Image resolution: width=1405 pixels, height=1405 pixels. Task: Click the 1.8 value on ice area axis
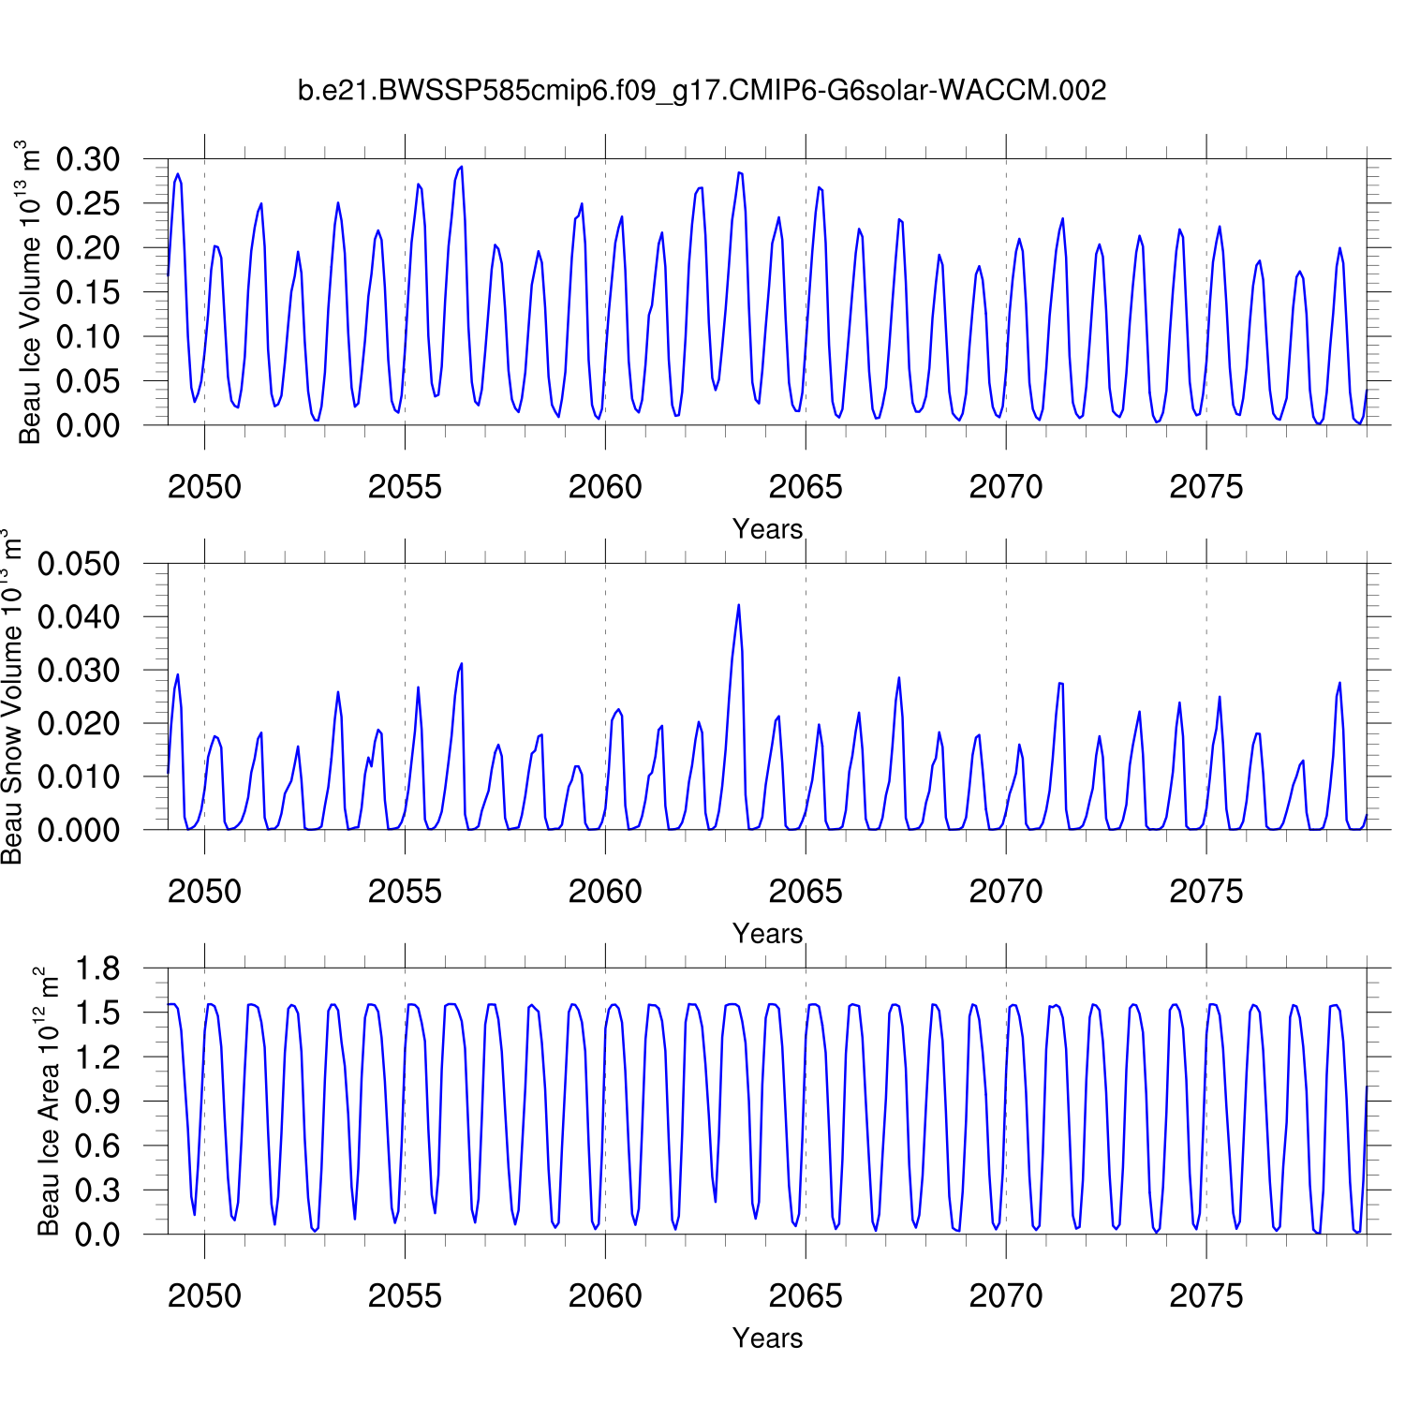[x=97, y=969]
